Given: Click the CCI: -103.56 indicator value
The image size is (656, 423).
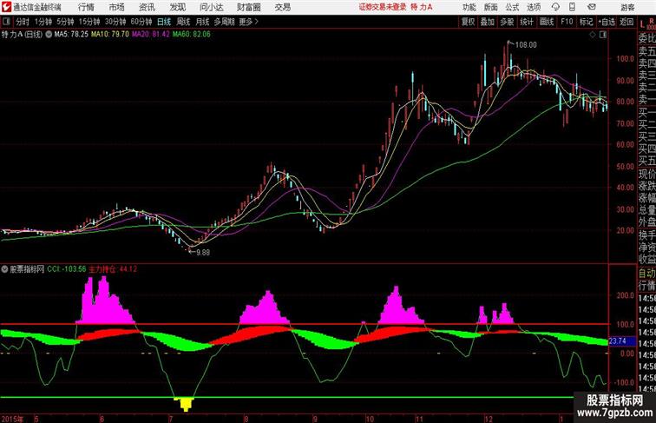Looking at the screenshot, I should [x=67, y=269].
